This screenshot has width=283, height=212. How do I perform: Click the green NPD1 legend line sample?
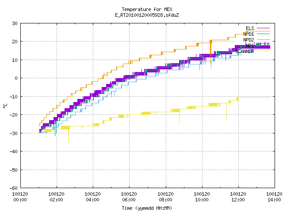tap(264, 34)
